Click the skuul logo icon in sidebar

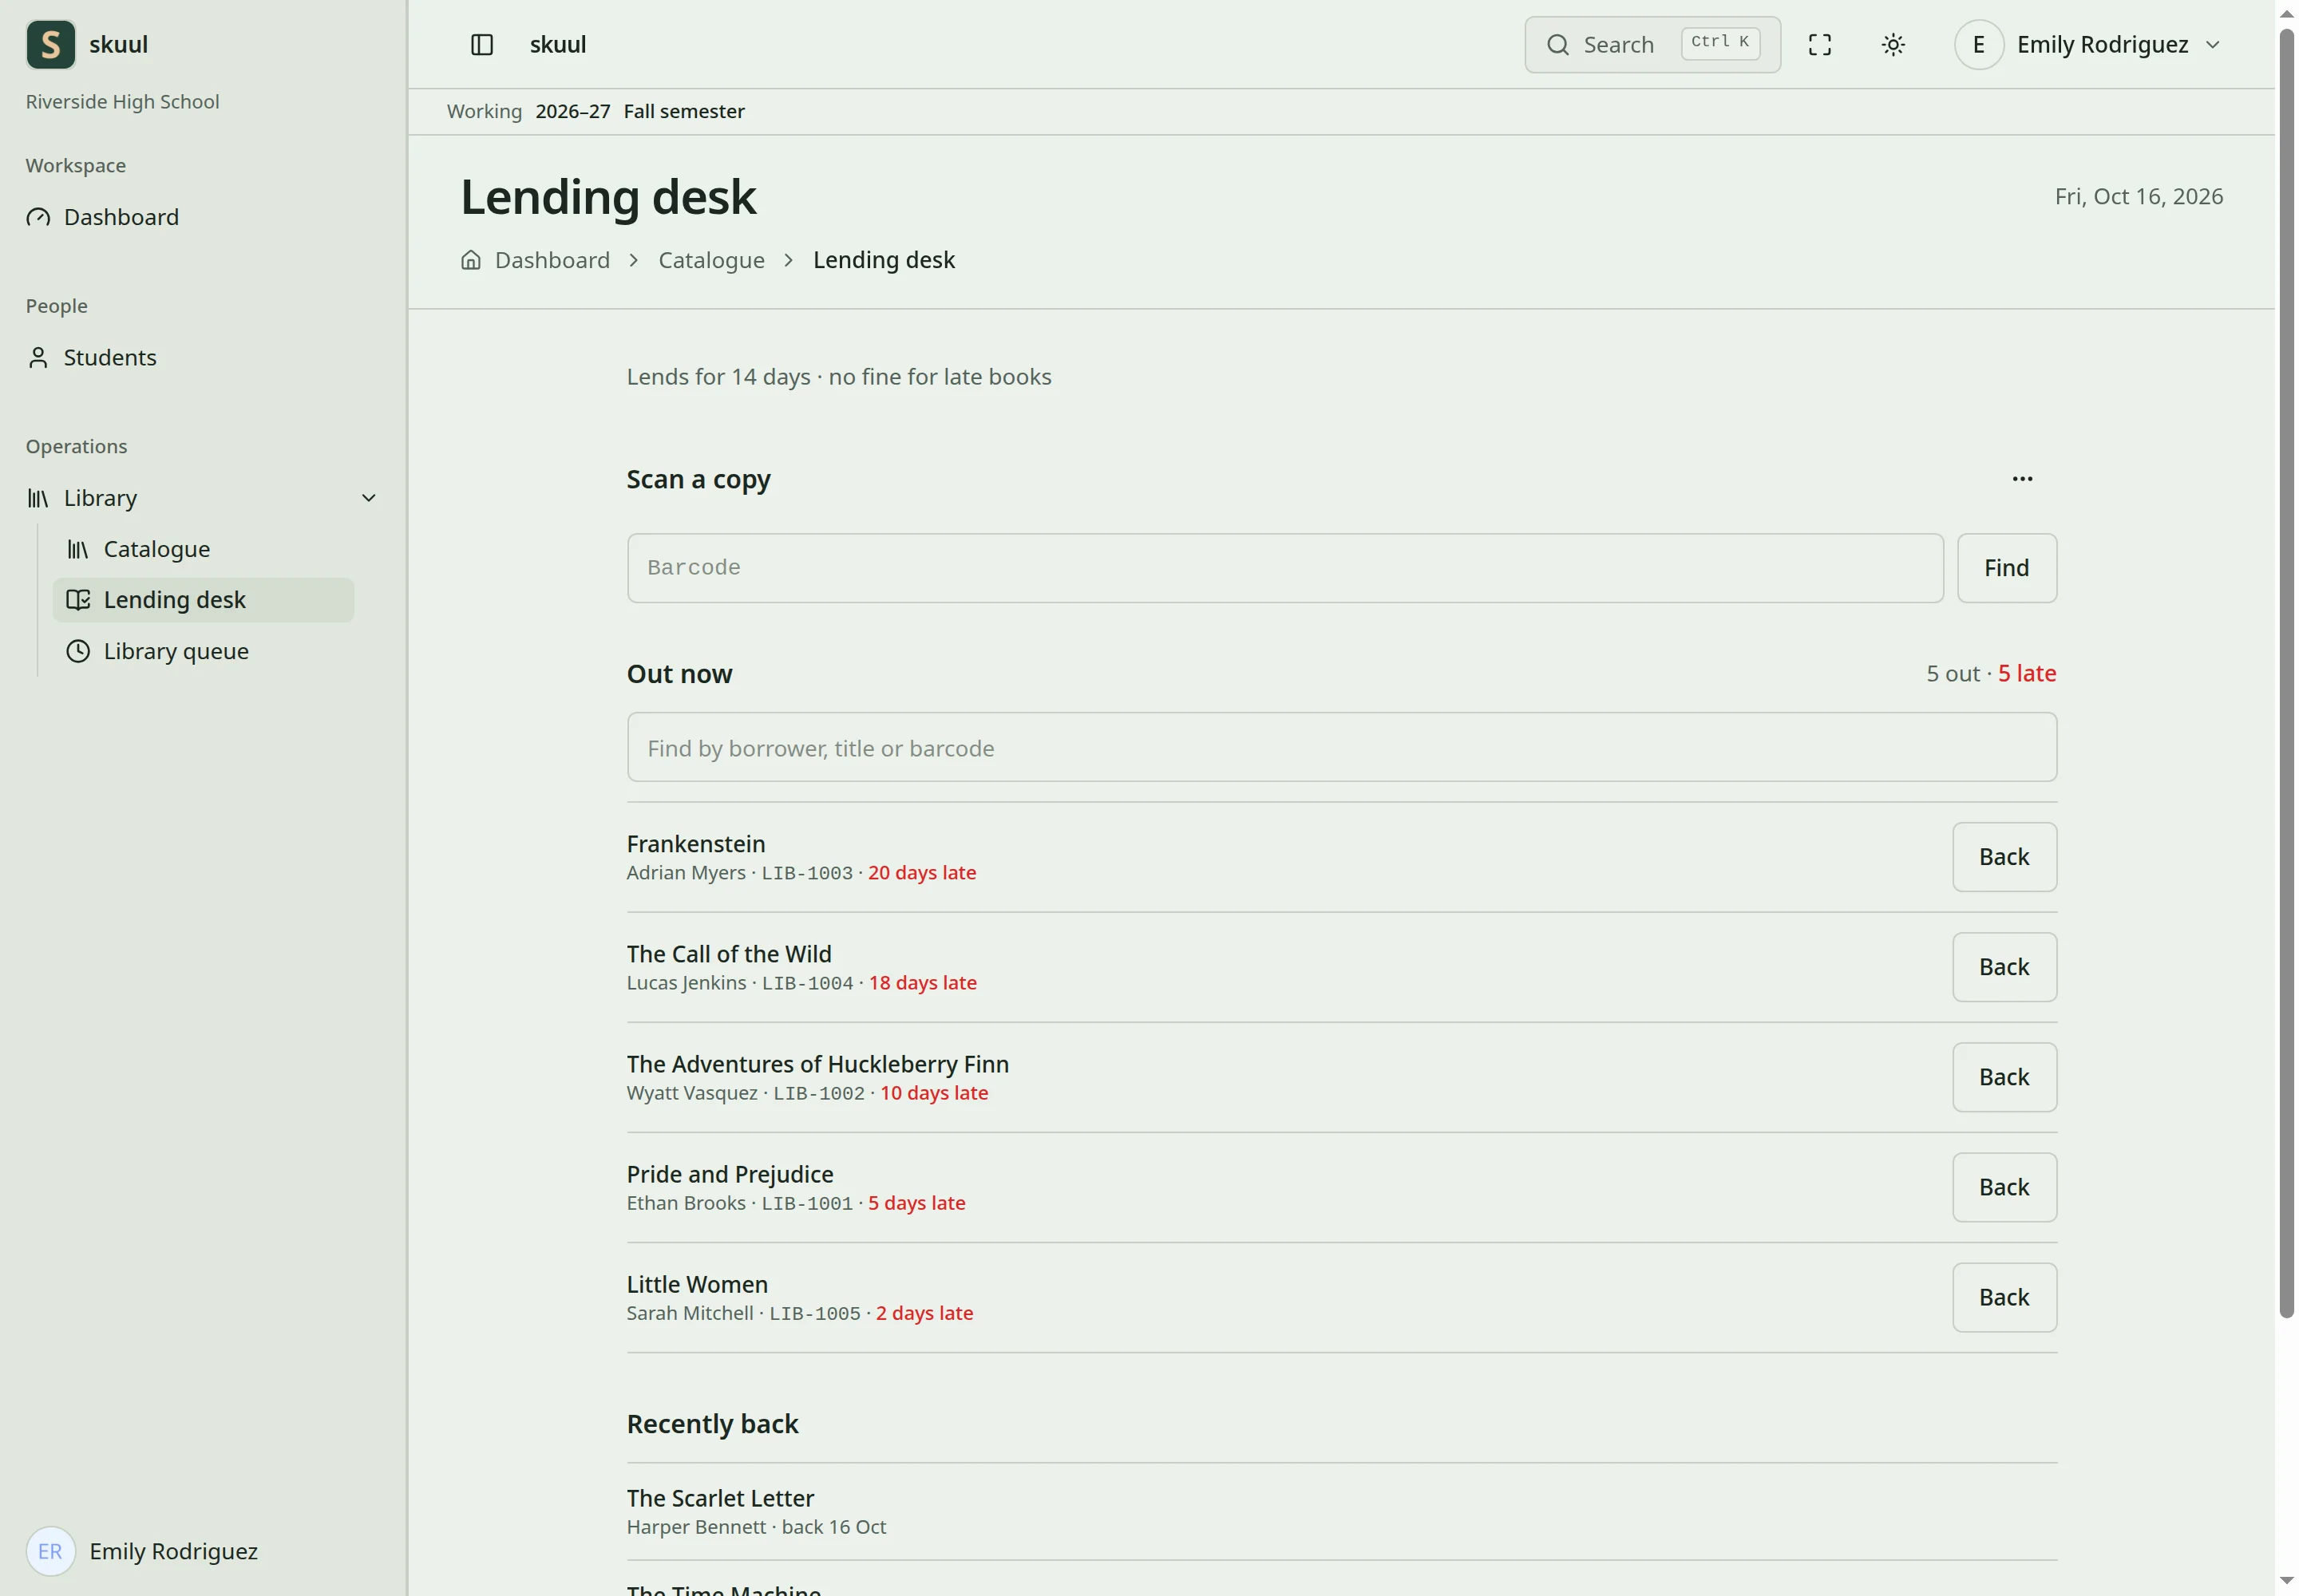click(50, 44)
